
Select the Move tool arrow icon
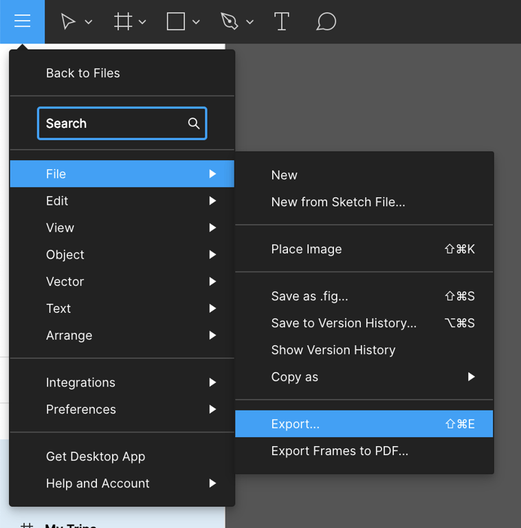(68, 22)
